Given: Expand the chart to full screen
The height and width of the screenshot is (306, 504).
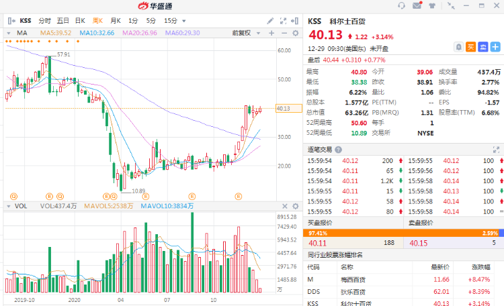Looking at the screenshot, I should pyautogui.click(x=283, y=21).
